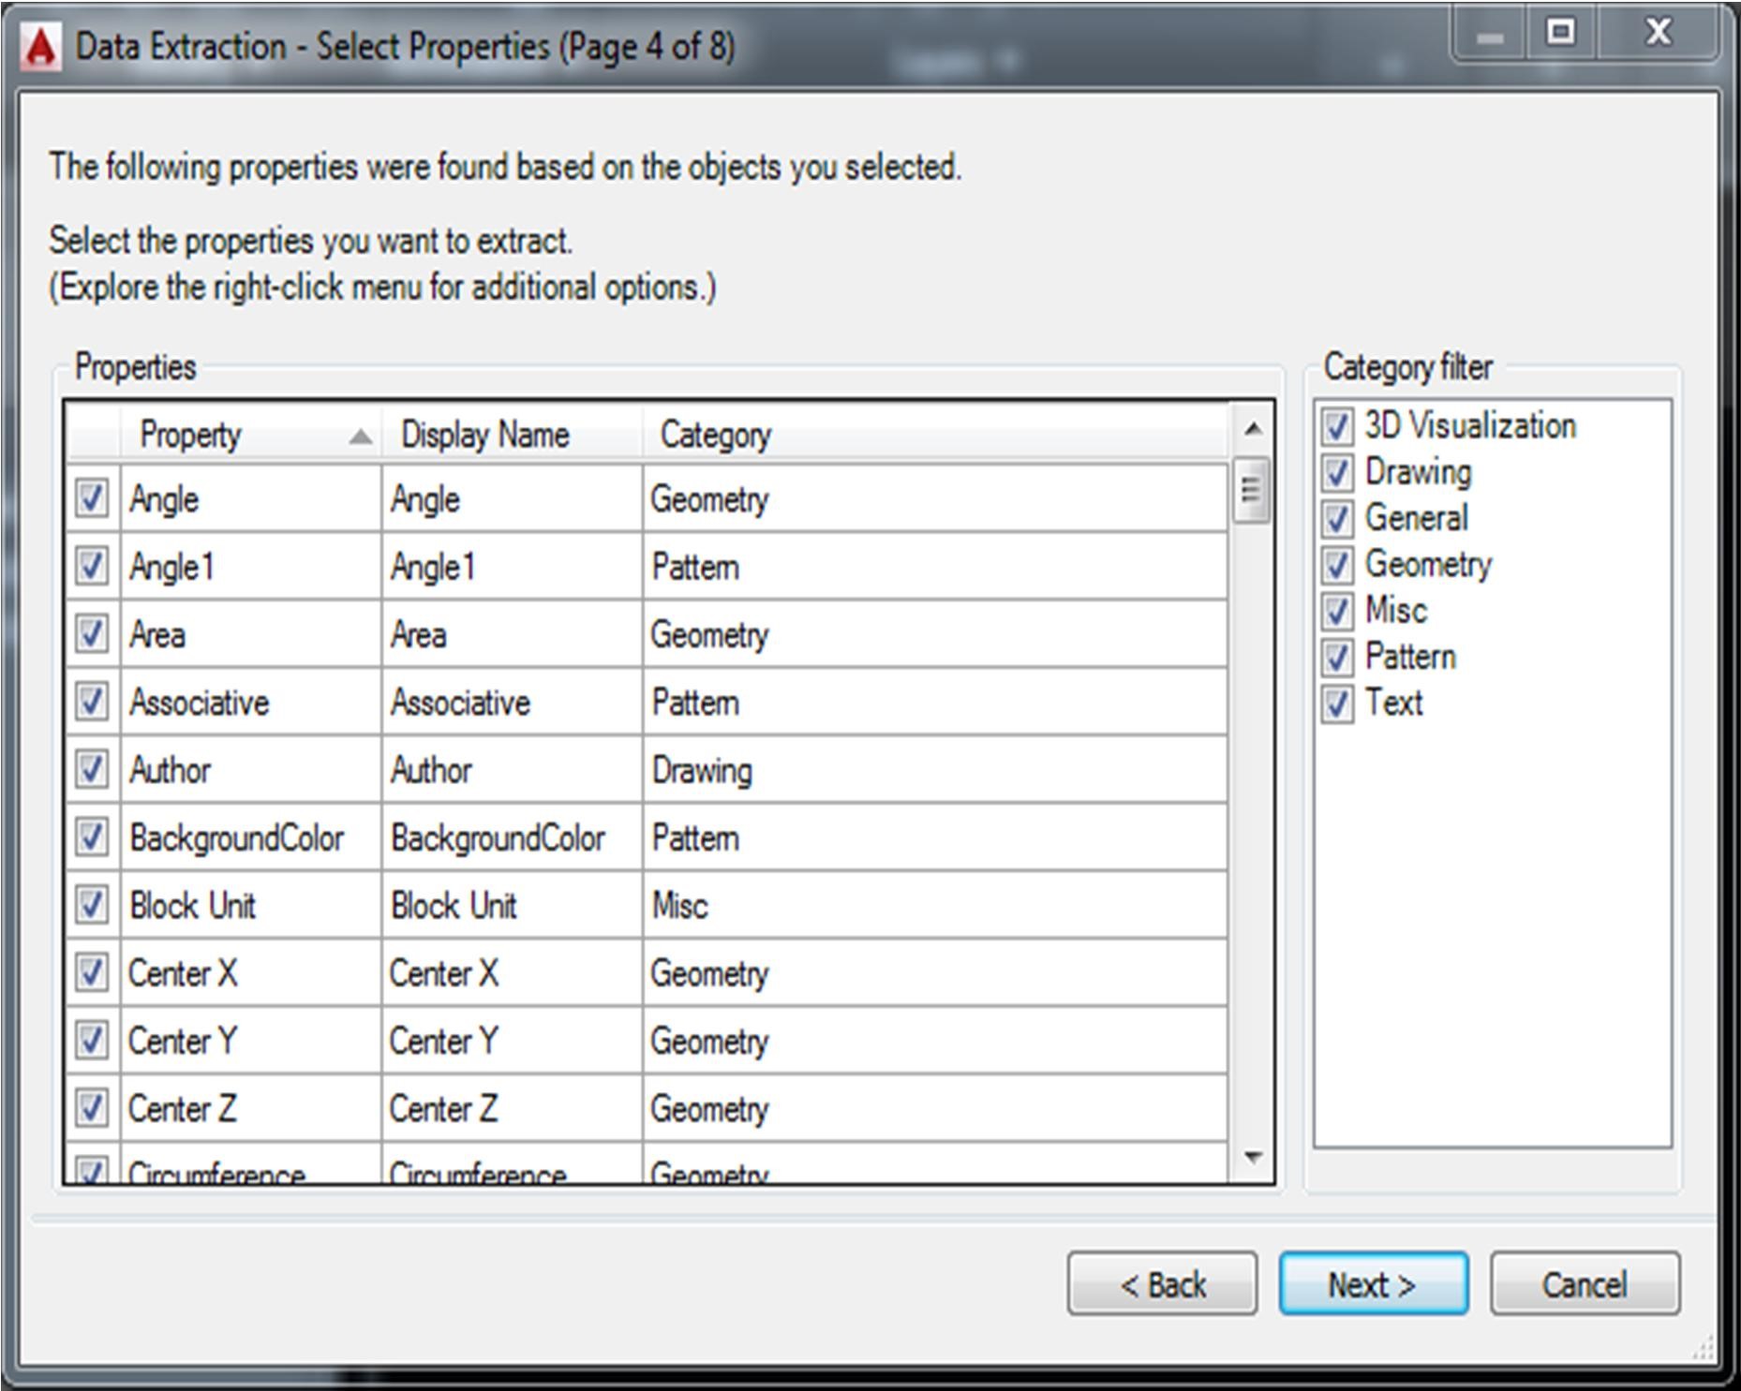Toggle the Pattern category filter checkbox
This screenshot has width=1741, height=1391.
point(1337,658)
